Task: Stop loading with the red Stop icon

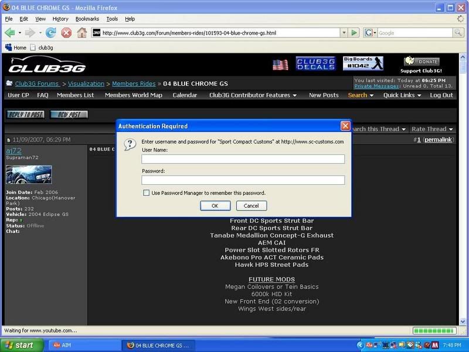Action: (66, 32)
